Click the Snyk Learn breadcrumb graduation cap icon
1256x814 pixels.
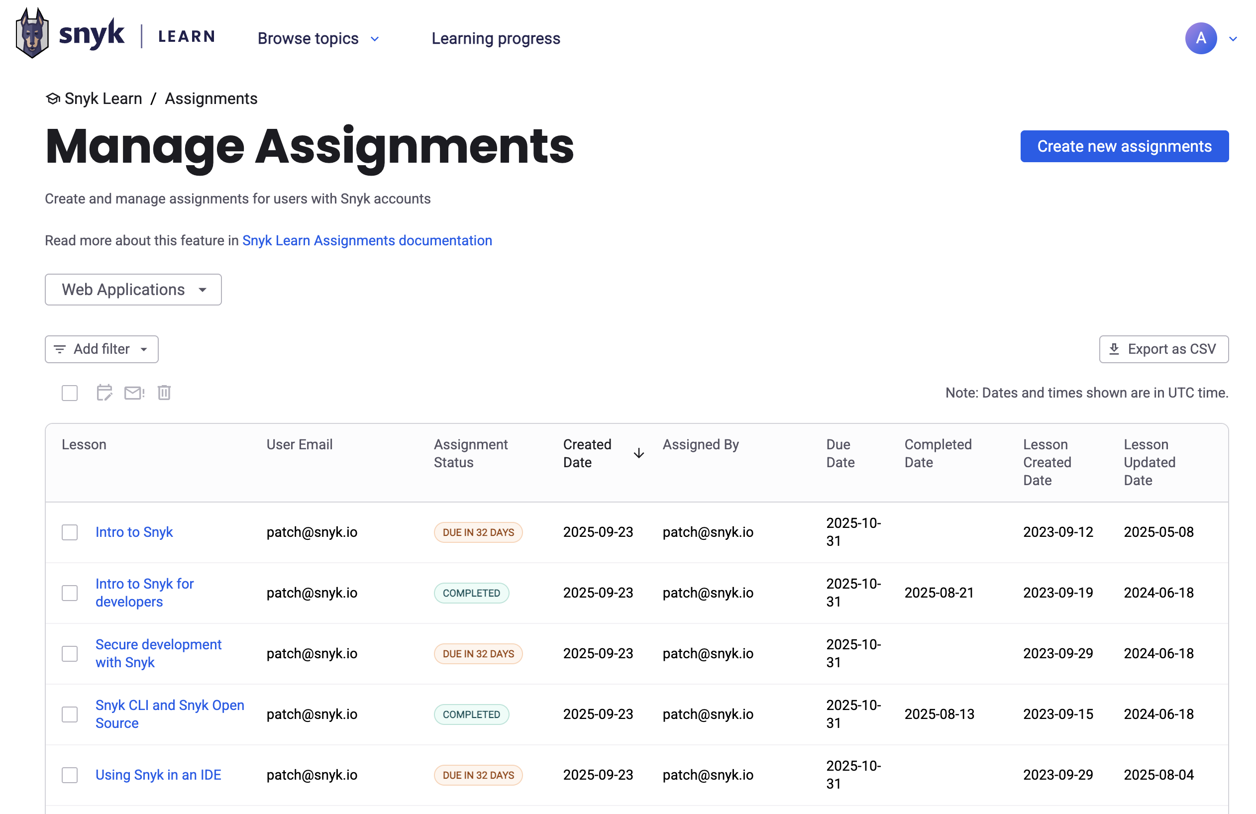click(53, 99)
